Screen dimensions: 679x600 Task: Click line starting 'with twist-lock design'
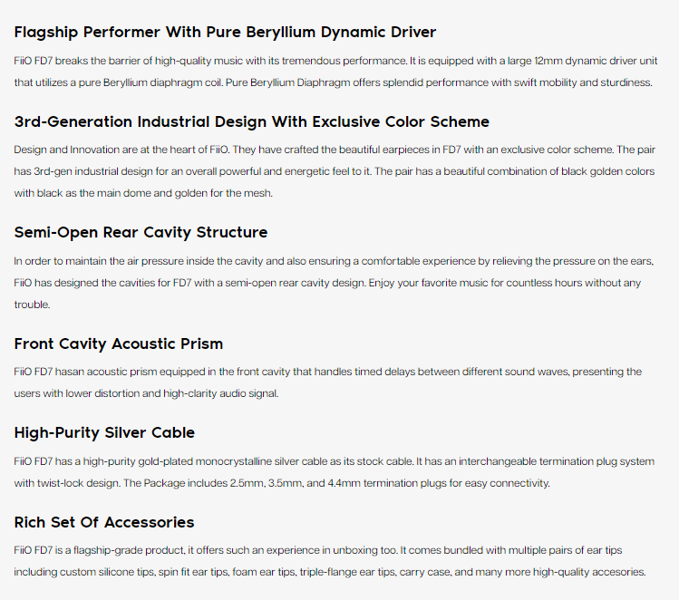pyautogui.click(x=282, y=483)
